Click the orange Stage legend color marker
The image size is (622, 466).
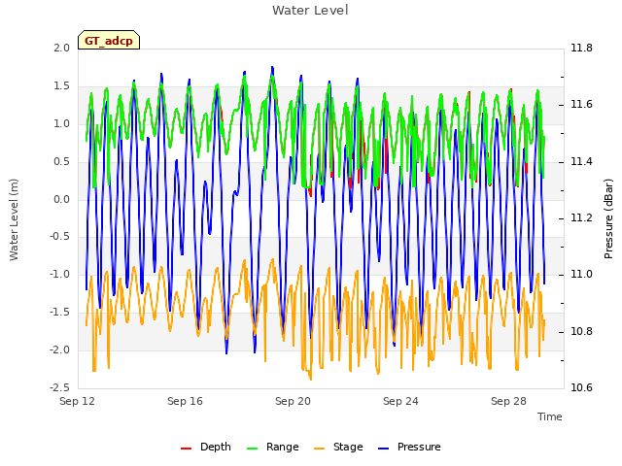[x=319, y=449]
